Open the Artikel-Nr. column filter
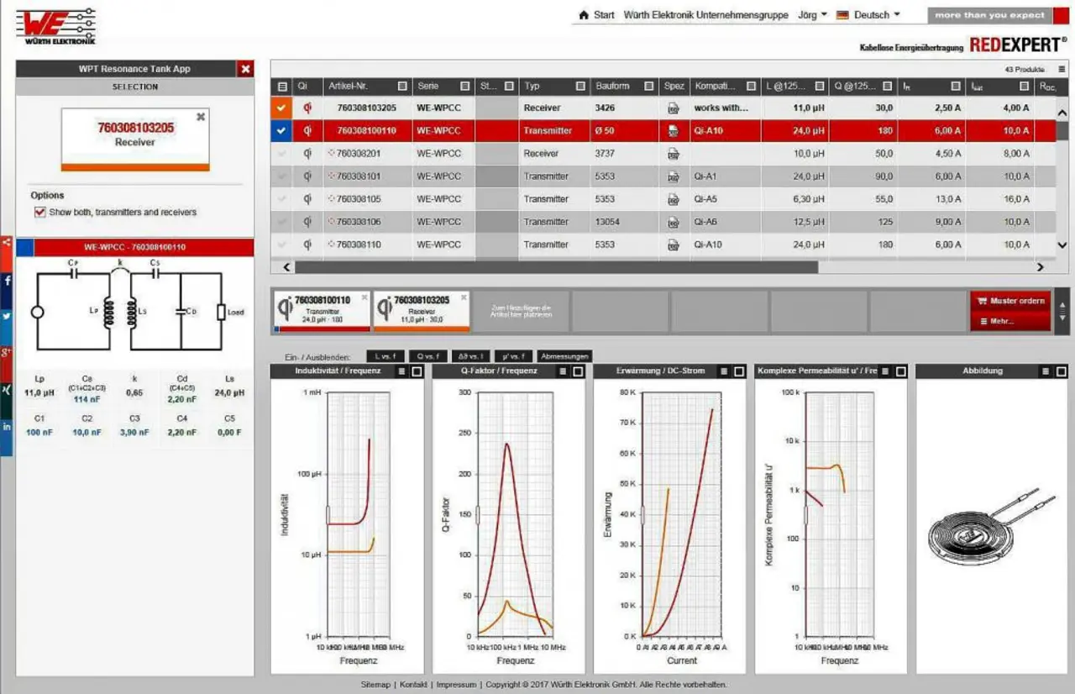The height and width of the screenshot is (694, 1075). pyautogui.click(x=402, y=87)
